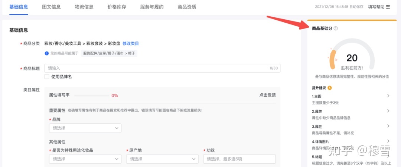Open the 服务与履约 tab
This screenshot has width=401, height=167.
click(151, 7)
